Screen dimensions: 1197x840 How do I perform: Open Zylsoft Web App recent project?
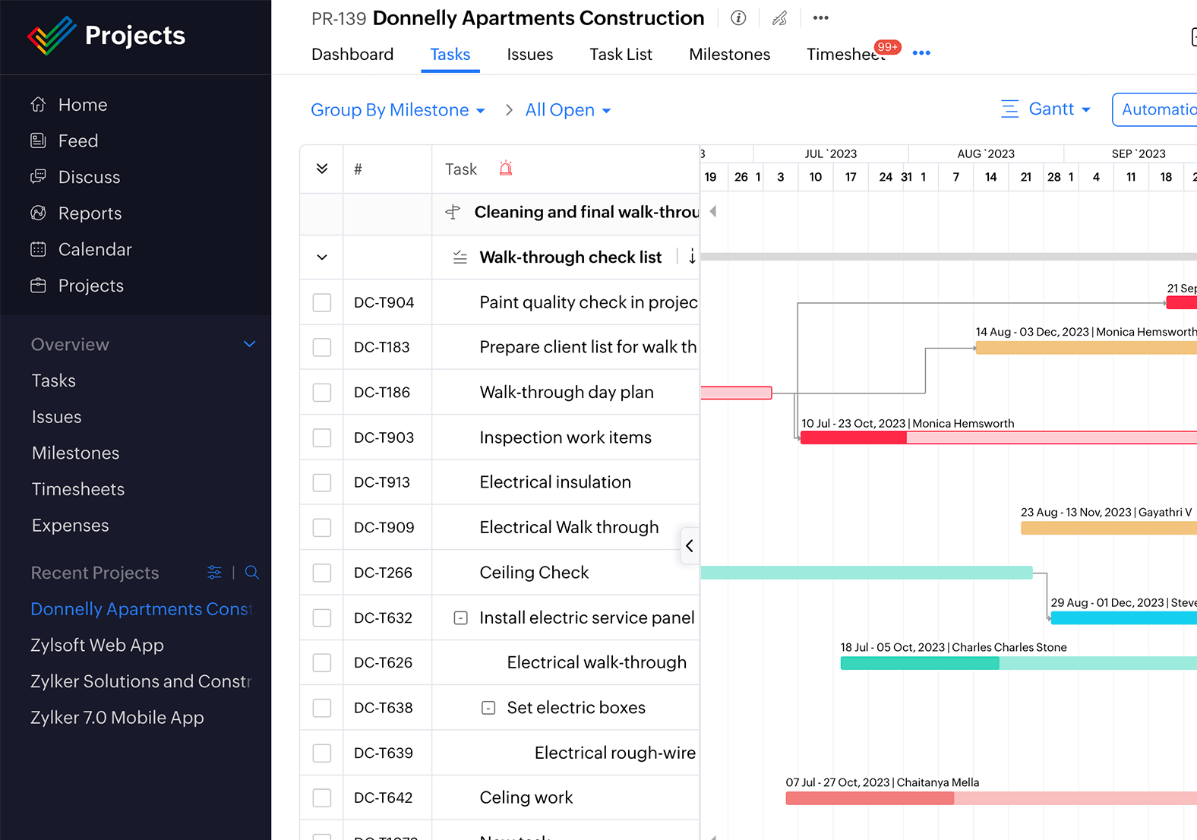(x=97, y=646)
